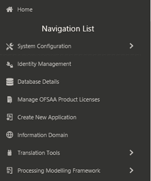Click the Information Domain globe icon
The width and height of the screenshot is (151, 181).
pyautogui.click(x=9, y=135)
